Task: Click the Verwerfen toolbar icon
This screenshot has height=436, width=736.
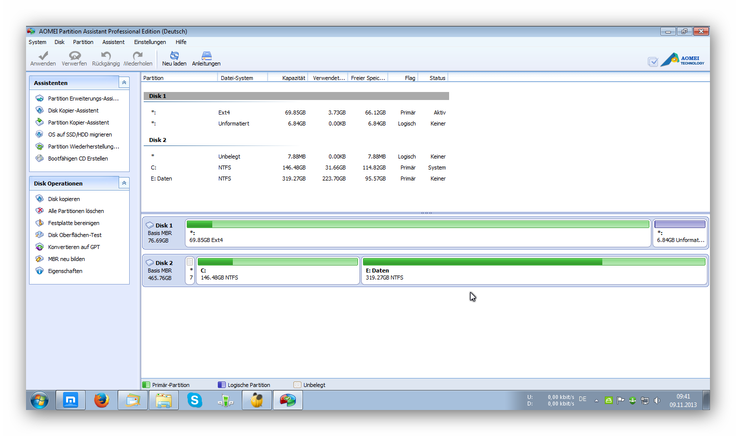Action: [75, 56]
